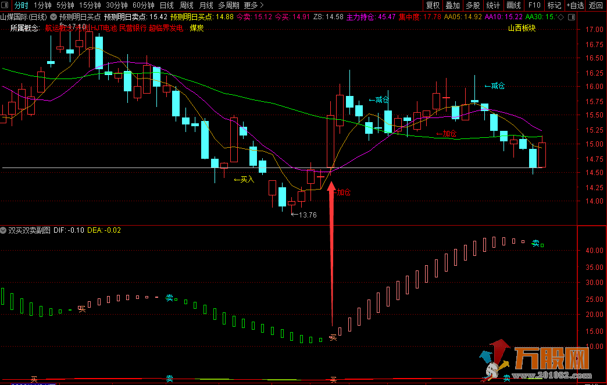Click the diamond marker icon near AA30
607x385 pixels.
pyautogui.click(x=561, y=17)
